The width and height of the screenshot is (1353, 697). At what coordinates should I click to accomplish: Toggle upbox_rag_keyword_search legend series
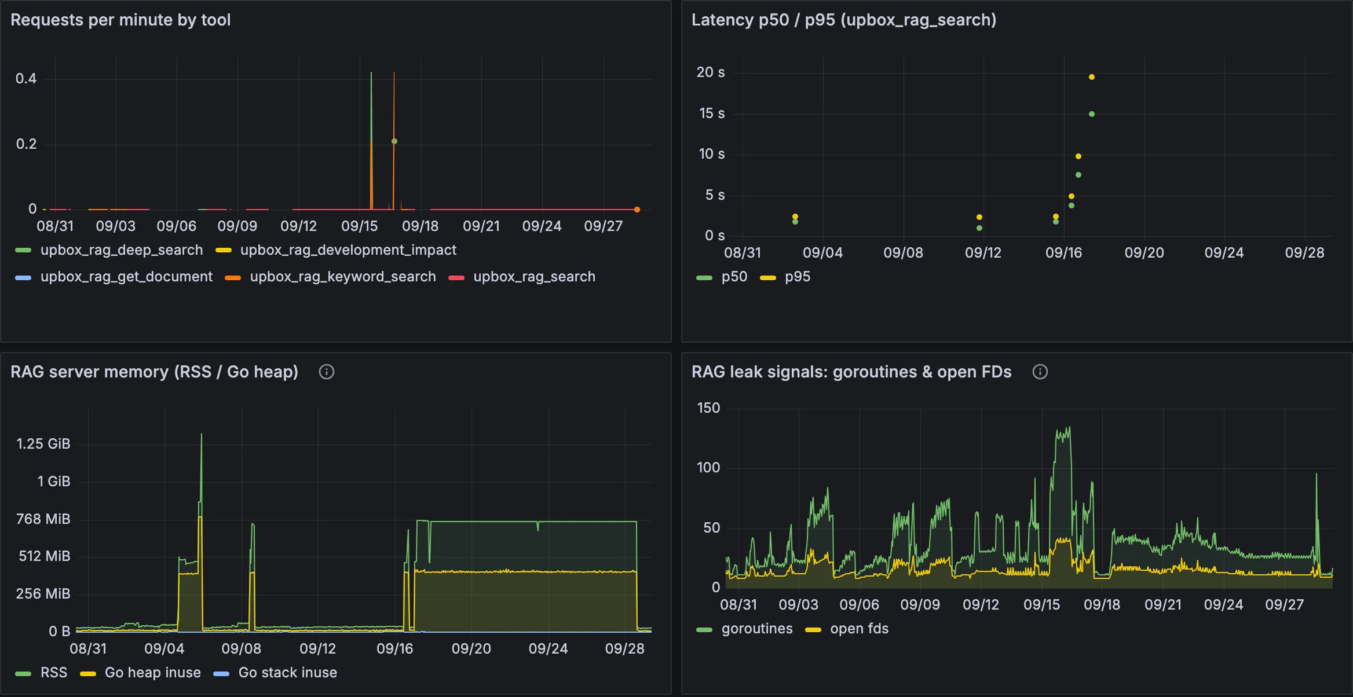point(343,277)
